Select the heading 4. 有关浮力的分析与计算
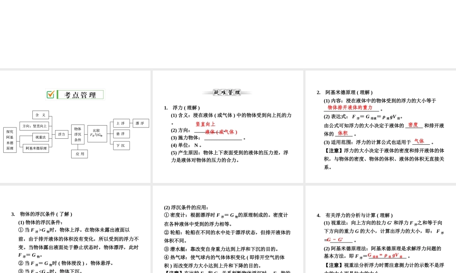The height and width of the screenshot is (273, 456). click(355, 215)
